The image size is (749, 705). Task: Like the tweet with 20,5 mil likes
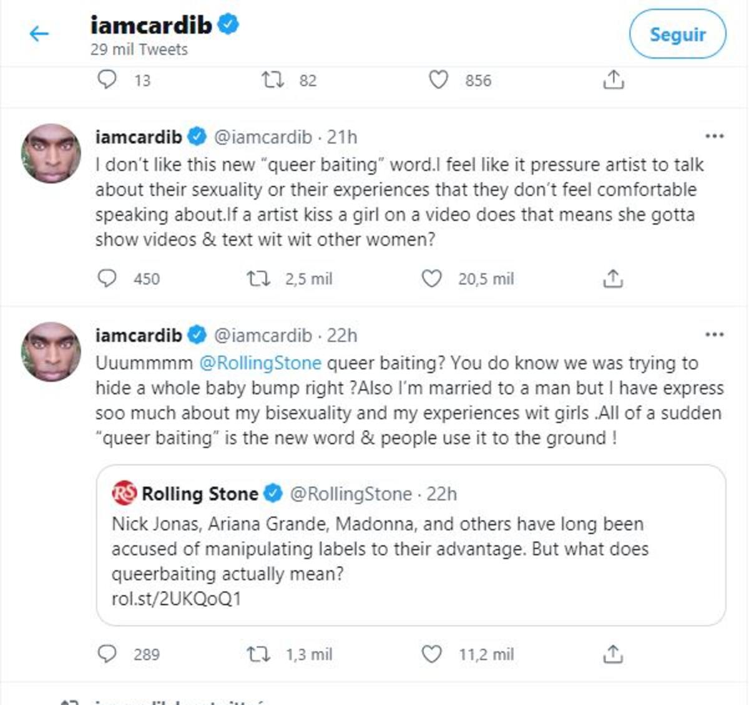click(x=432, y=278)
